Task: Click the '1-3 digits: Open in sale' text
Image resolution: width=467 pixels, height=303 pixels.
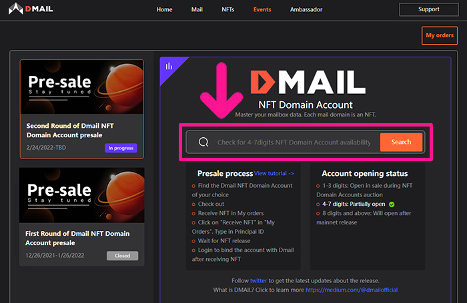Action: [x=364, y=190]
